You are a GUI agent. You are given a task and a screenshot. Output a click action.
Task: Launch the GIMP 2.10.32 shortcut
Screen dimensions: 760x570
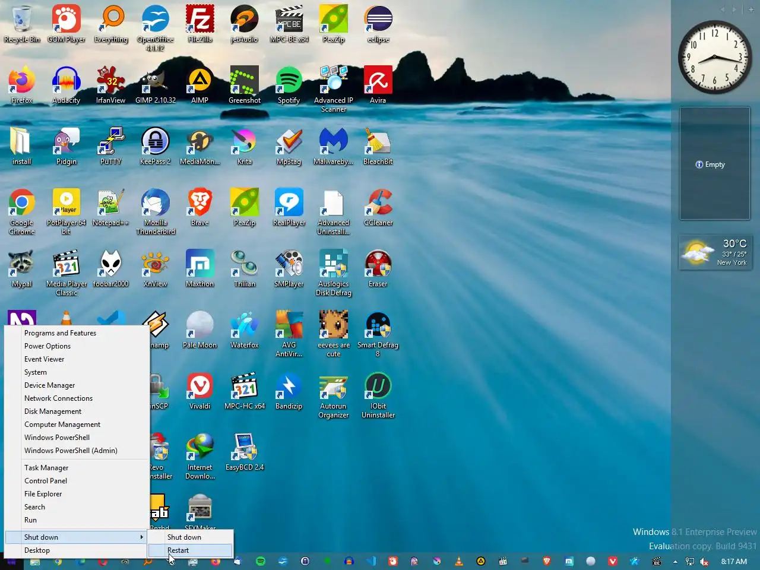[156, 85]
